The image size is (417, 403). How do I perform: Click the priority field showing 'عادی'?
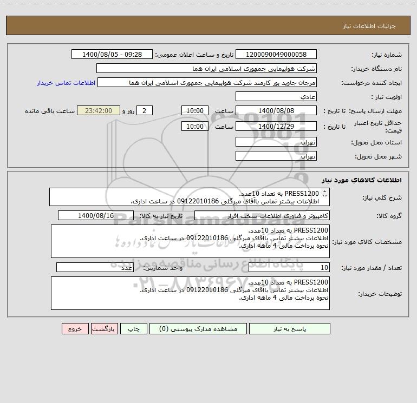coord(276,96)
